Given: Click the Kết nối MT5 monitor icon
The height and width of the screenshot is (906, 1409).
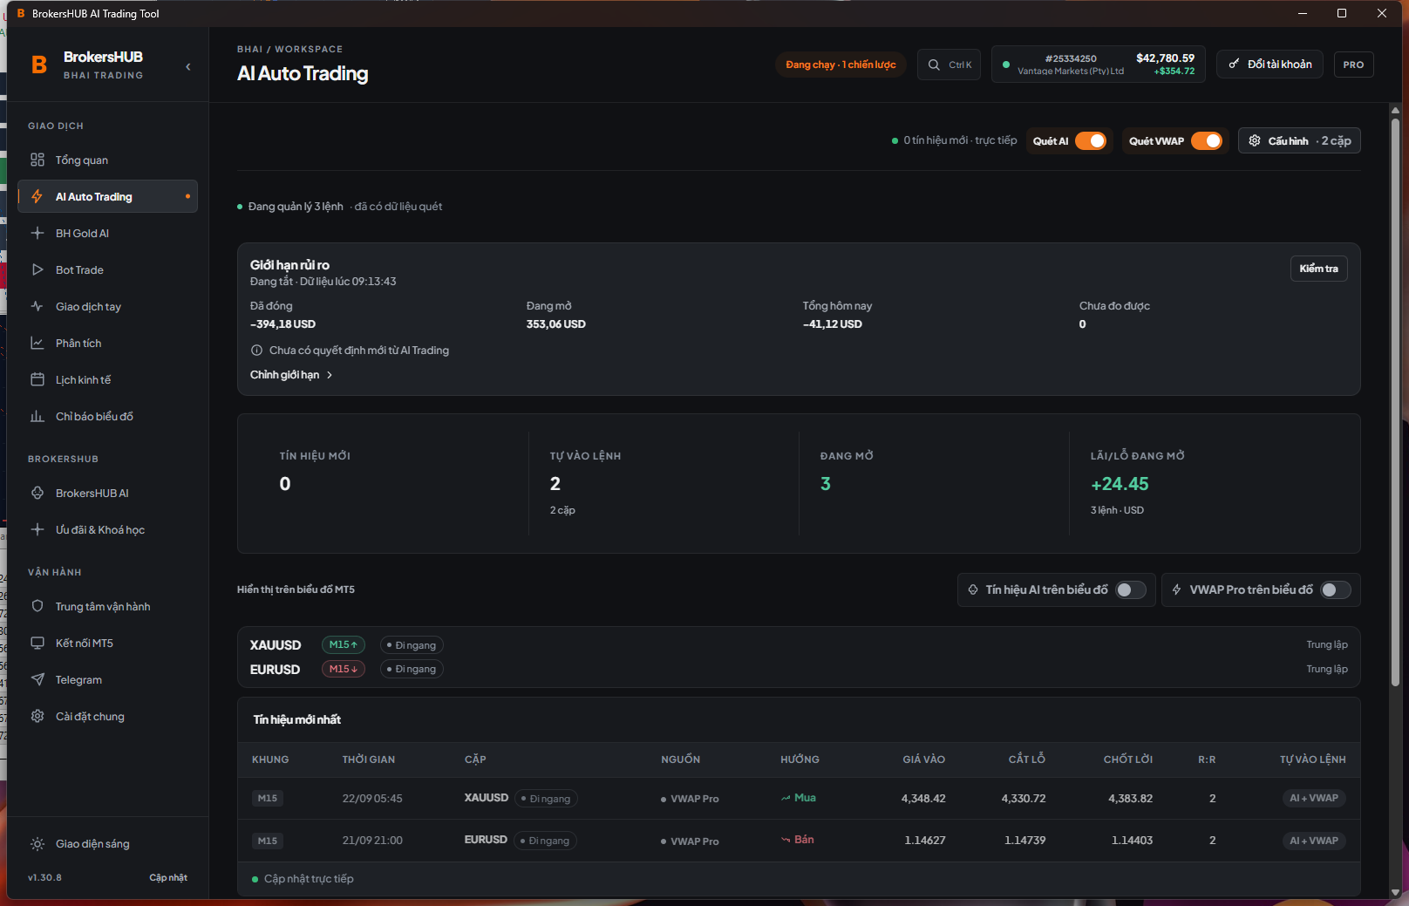Looking at the screenshot, I should coord(37,643).
